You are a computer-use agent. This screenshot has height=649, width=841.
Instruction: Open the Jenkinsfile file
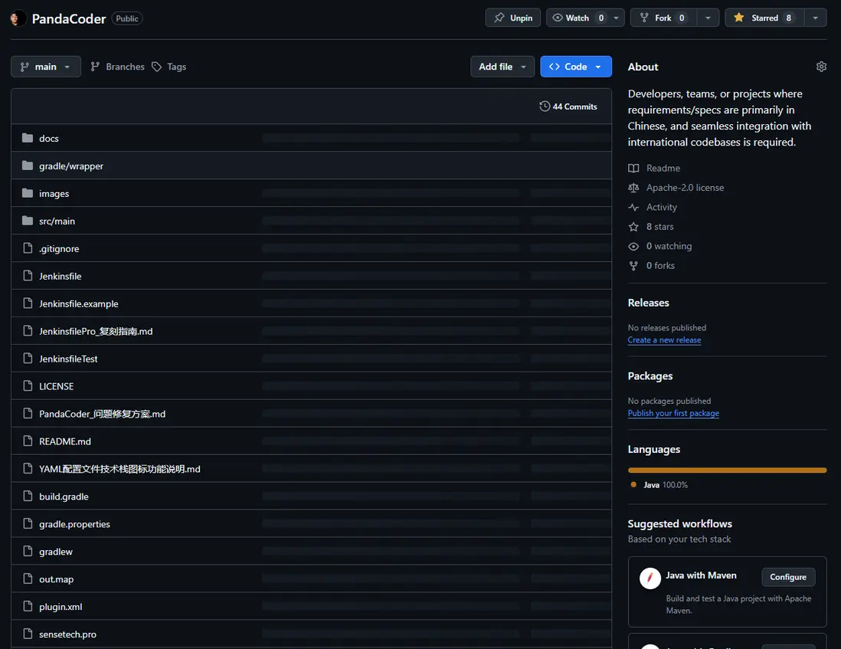point(60,276)
